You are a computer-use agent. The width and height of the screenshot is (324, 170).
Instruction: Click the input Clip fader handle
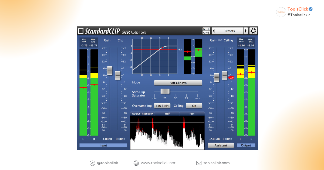coord(118,75)
